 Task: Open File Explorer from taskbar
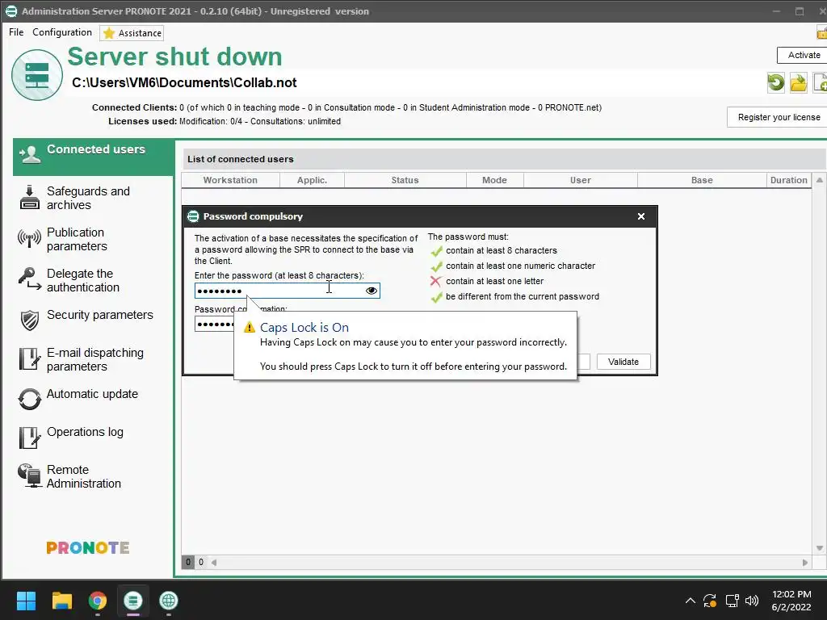[x=61, y=601]
